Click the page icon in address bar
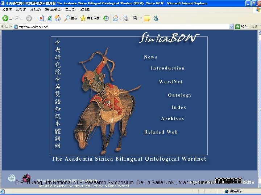The height and width of the screenshot is (195, 261). [16, 27]
